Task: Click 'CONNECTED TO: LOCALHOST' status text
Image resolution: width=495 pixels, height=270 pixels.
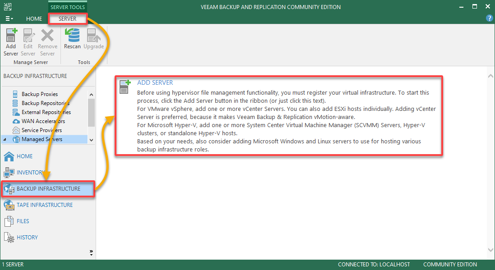Action: [374, 264]
